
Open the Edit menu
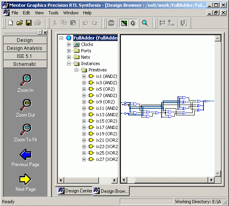click(x=26, y=13)
